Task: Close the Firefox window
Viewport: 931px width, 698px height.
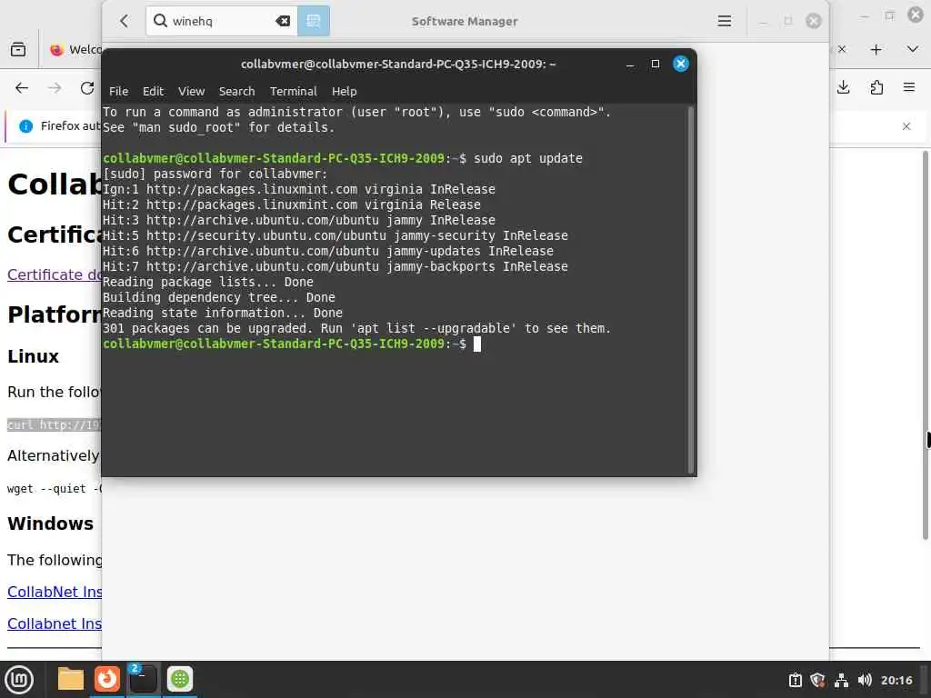Action: coord(916,15)
